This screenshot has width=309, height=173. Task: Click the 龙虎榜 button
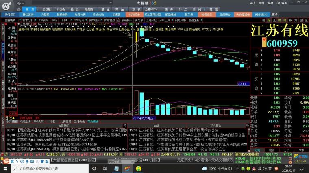116,15
